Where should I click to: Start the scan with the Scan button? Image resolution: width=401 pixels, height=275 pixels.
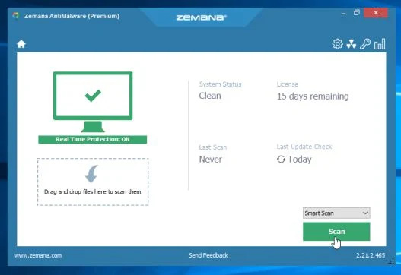click(336, 232)
